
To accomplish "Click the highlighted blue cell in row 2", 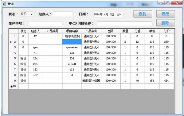I will [x=72, y=42].
